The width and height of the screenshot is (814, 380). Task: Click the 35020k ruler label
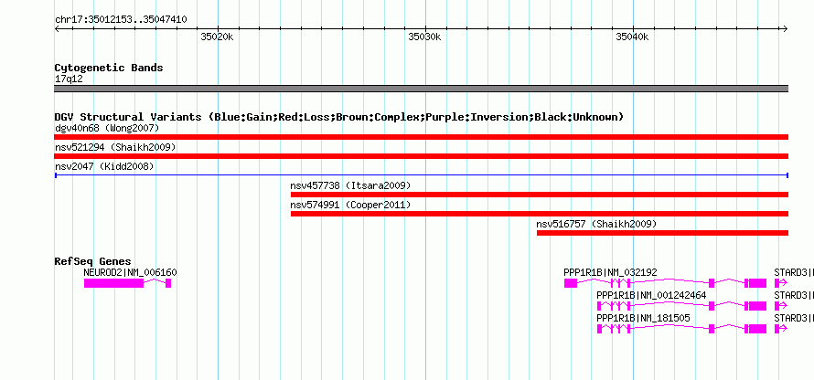(x=217, y=37)
